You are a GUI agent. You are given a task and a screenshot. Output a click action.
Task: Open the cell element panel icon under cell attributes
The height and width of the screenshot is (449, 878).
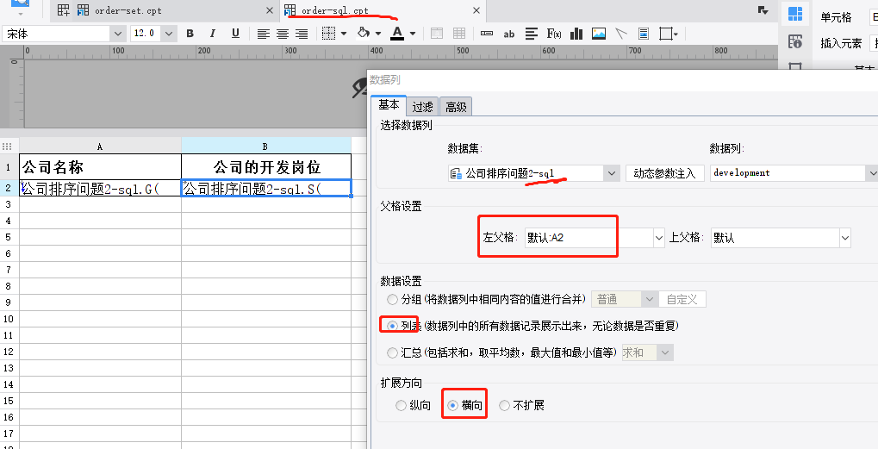(x=795, y=41)
